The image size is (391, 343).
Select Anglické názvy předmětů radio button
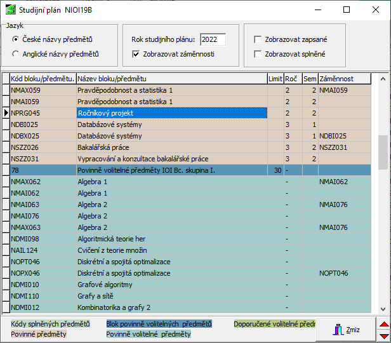point(16,54)
